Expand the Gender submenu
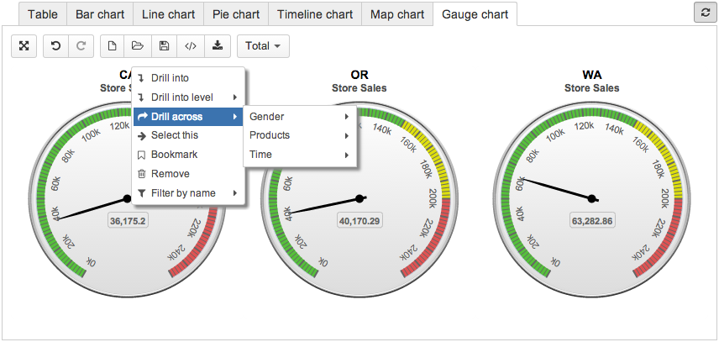Image resolution: width=719 pixels, height=342 pixels. pos(299,117)
